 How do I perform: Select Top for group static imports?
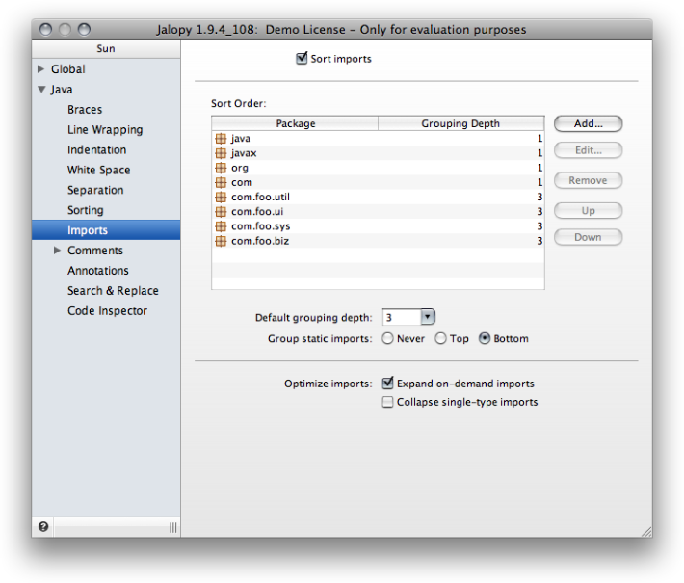[440, 338]
